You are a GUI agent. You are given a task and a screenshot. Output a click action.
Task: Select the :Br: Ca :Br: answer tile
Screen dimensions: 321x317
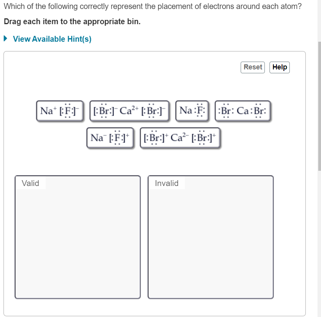(x=242, y=111)
